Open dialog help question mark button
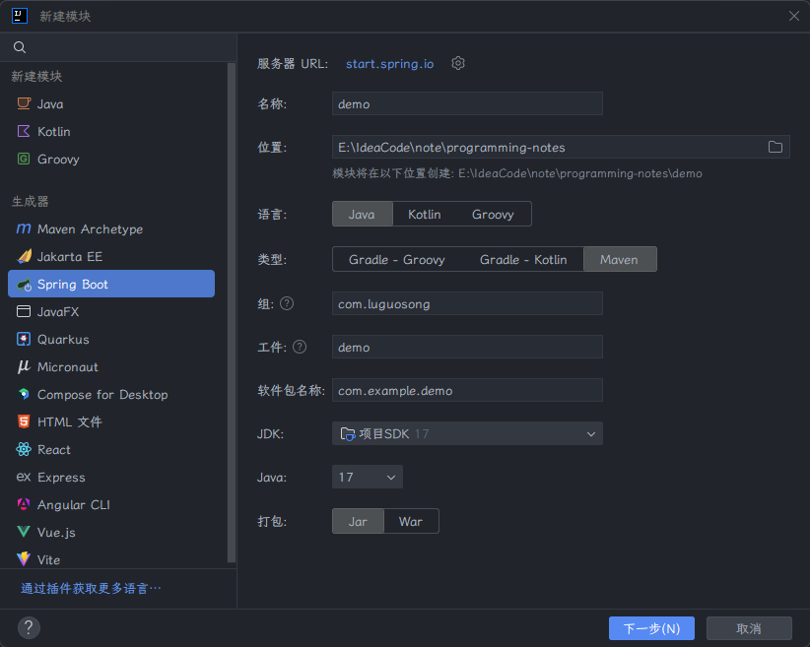 pos(29,627)
